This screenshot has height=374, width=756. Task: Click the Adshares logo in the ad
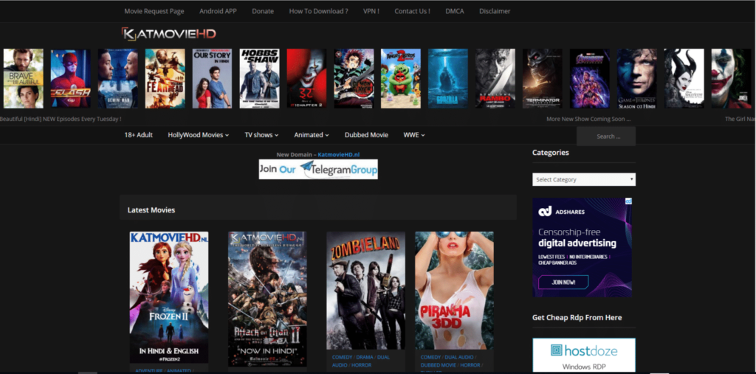point(561,211)
